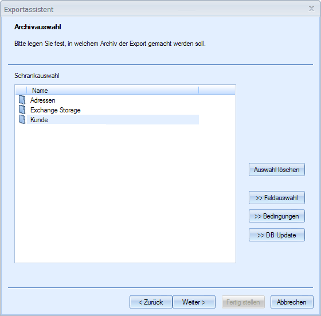The width and height of the screenshot is (321, 316).
Task: Click the greyed Fertig stellen button
Action: pos(243,302)
